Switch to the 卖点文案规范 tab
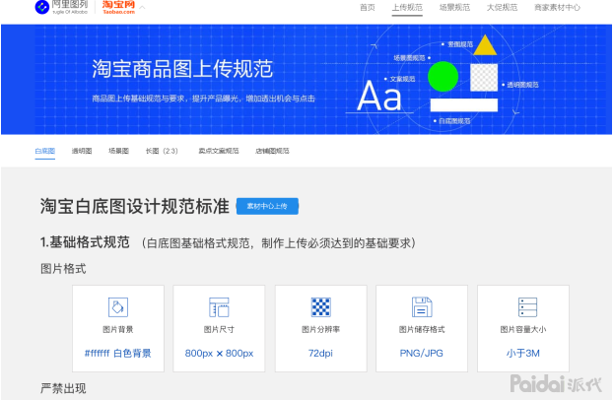614x400 pixels. (x=219, y=151)
